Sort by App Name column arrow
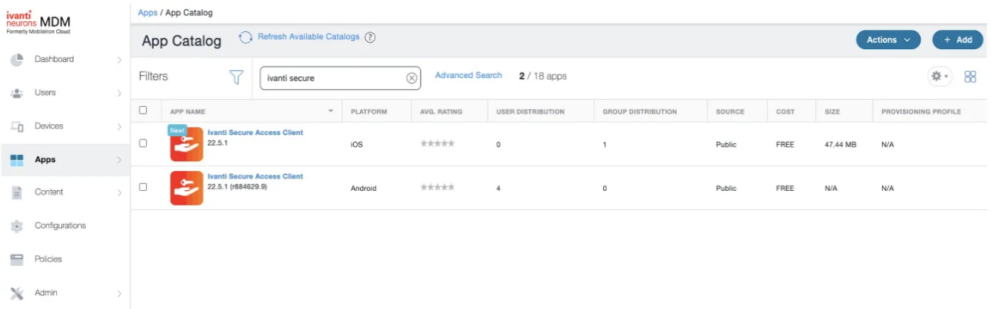 pos(330,111)
